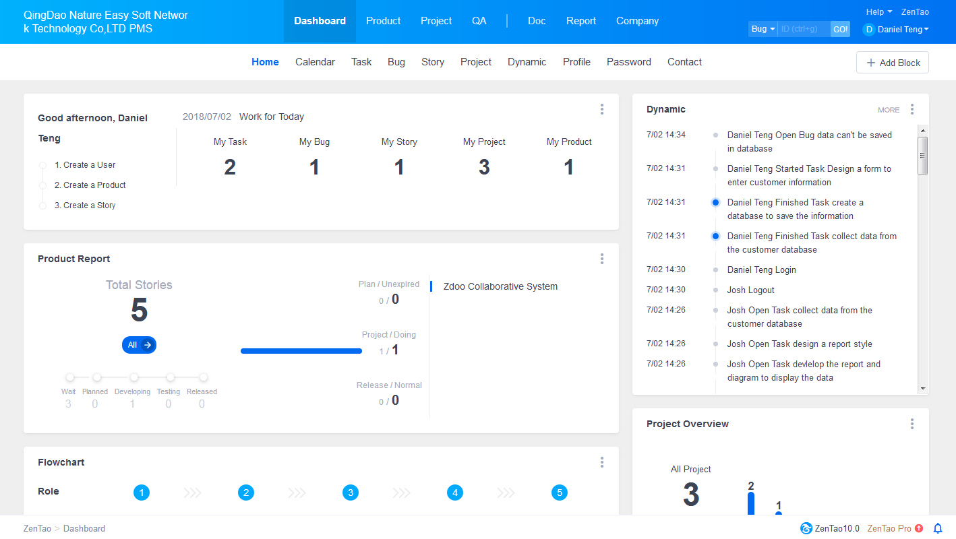This screenshot has width=956, height=539.
Task: Select the 'Create a User' step marker
Action: [43, 165]
